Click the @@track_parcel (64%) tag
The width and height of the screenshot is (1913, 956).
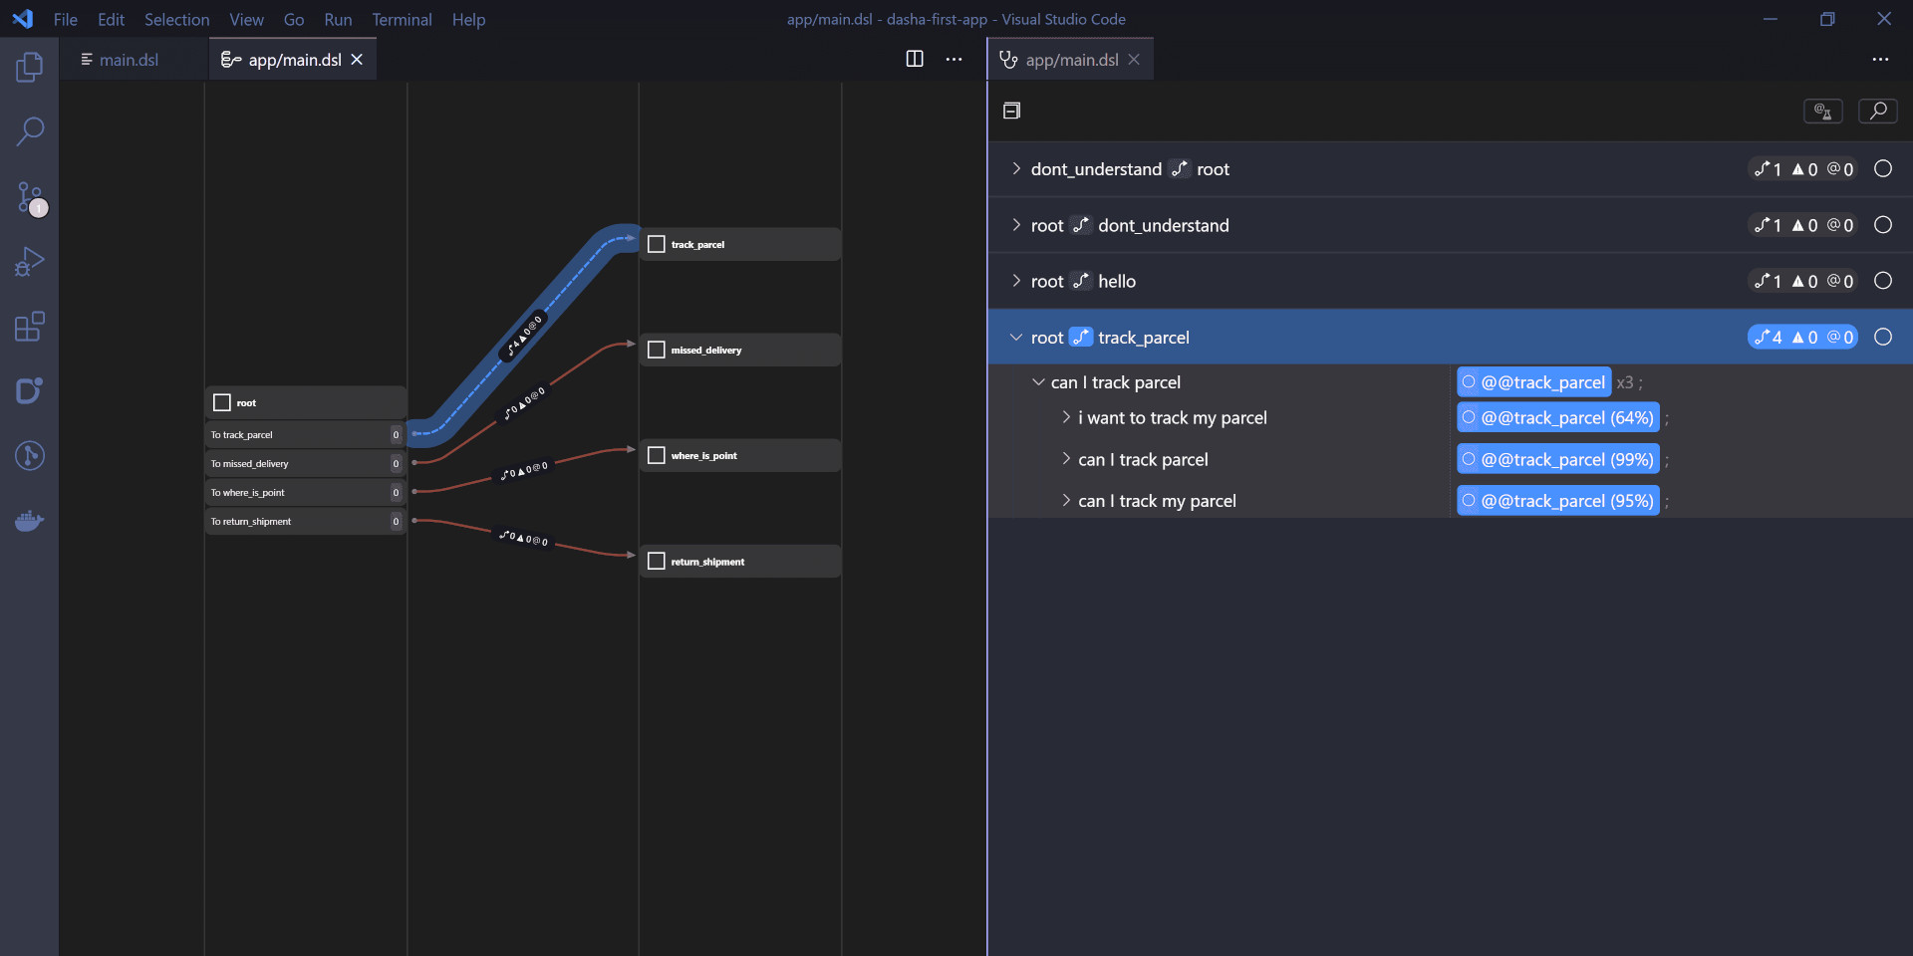coord(1557,418)
